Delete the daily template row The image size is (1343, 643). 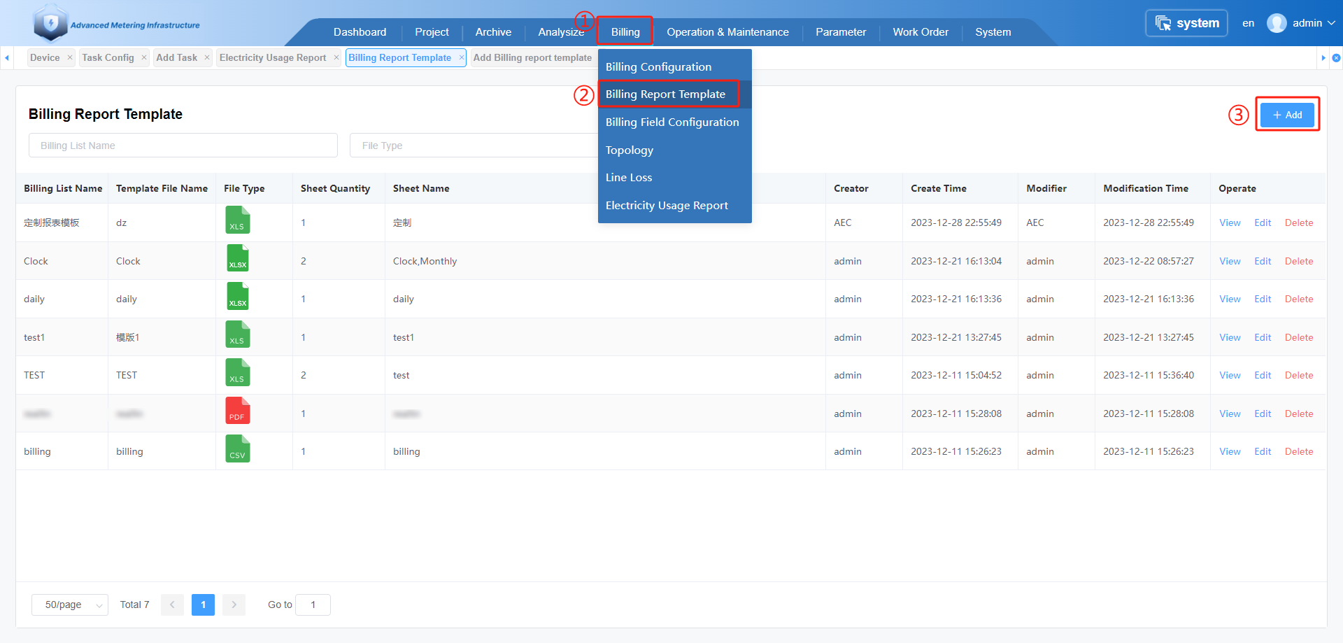(x=1299, y=299)
